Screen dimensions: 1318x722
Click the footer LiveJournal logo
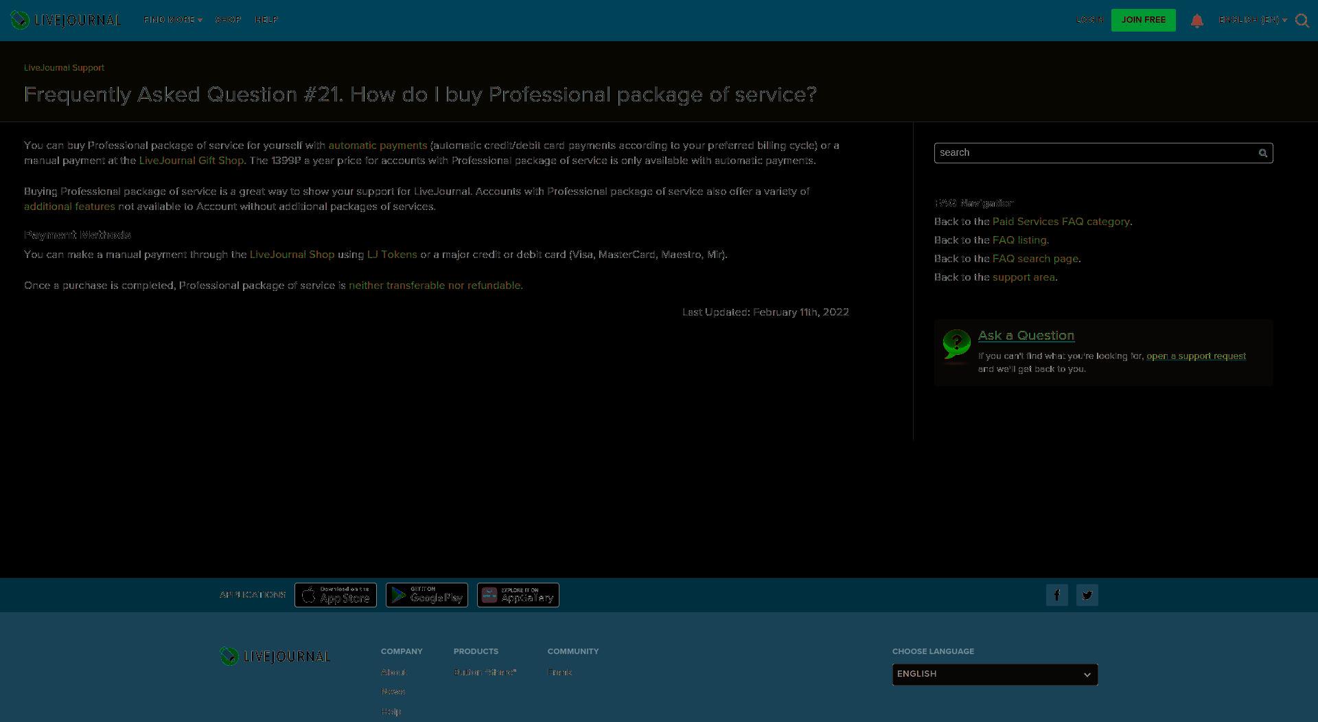click(275, 656)
